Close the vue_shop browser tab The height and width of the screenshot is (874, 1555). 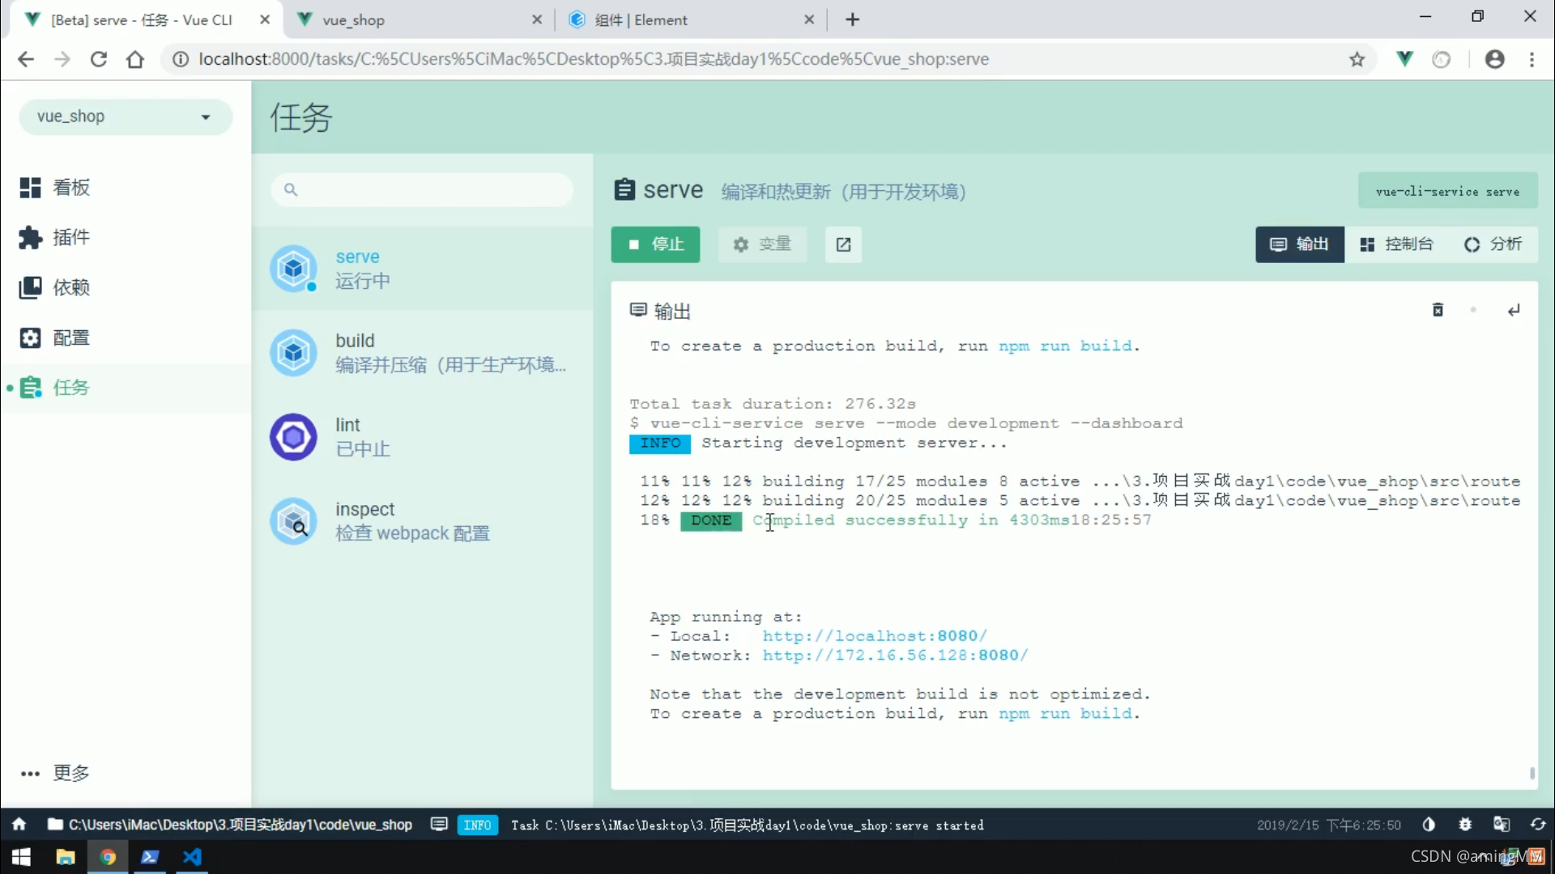click(537, 19)
